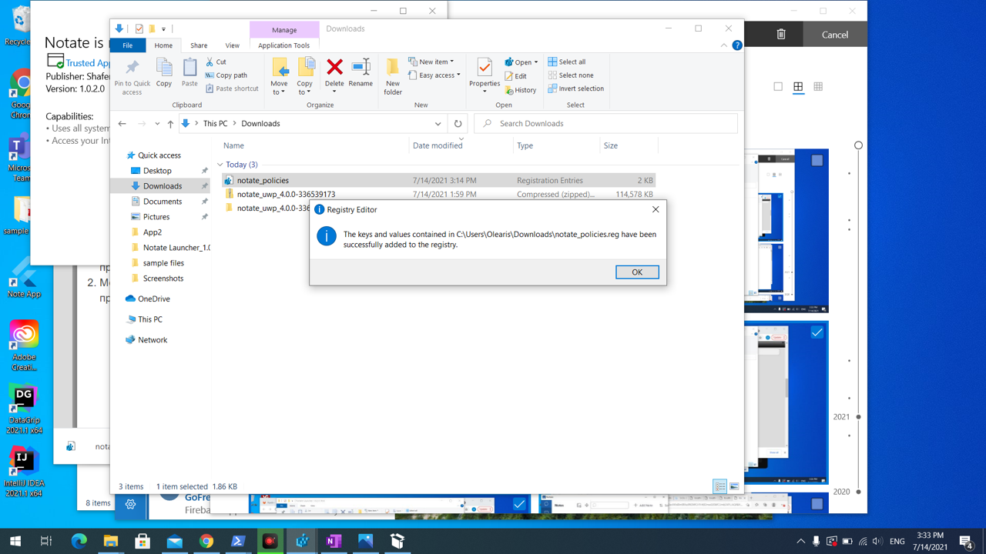This screenshot has width=986, height=554.
Task: Click the red Delete icon
Action: 334,67
